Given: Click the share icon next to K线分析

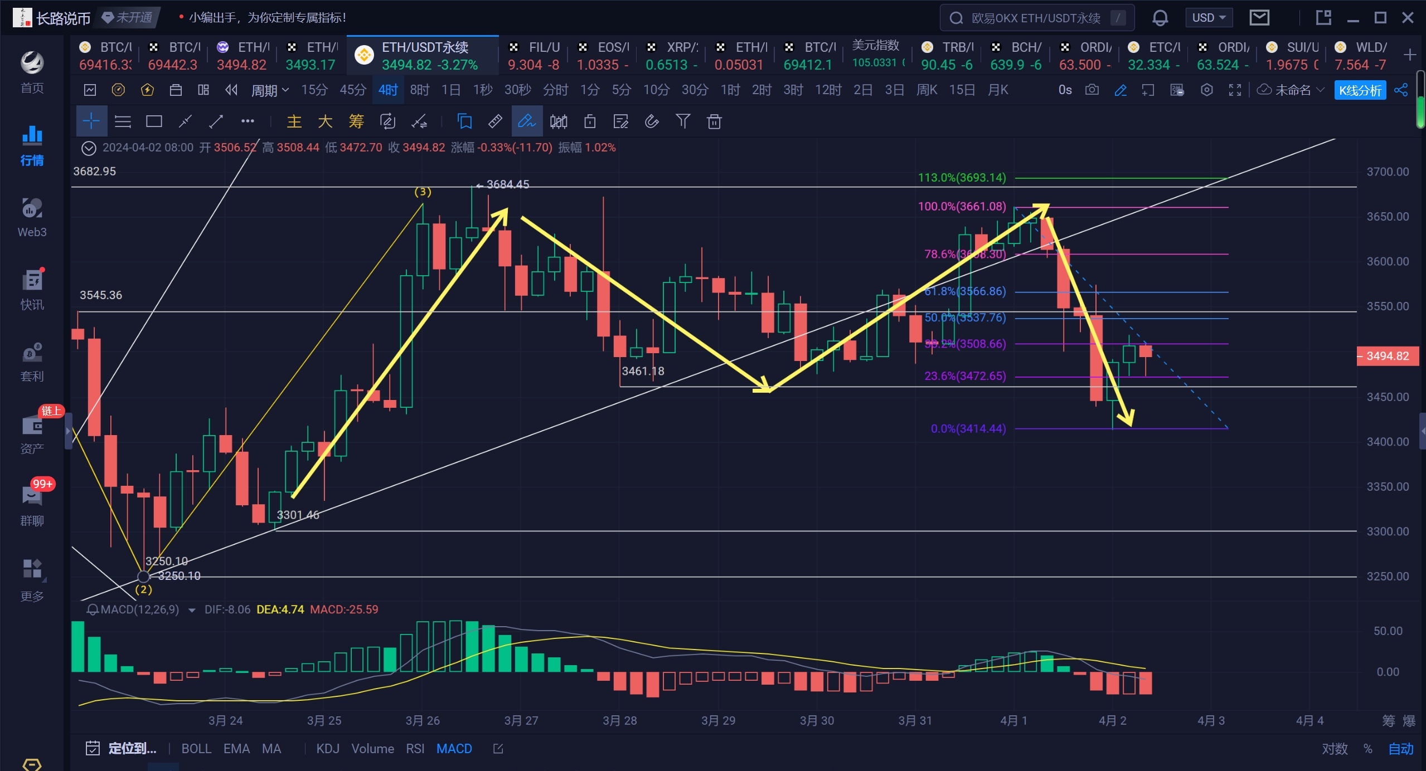Looking at the screenshot, I should (x=1401, y=90).
